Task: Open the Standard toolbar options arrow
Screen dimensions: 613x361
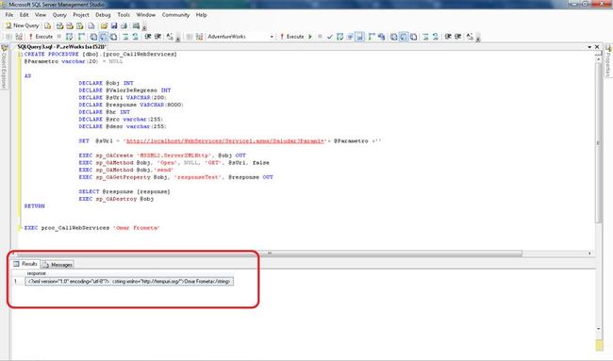Action: [x=144, y=26]
